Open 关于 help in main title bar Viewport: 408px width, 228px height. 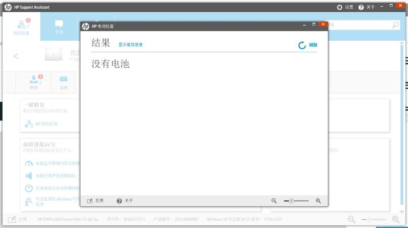[366, 7]
